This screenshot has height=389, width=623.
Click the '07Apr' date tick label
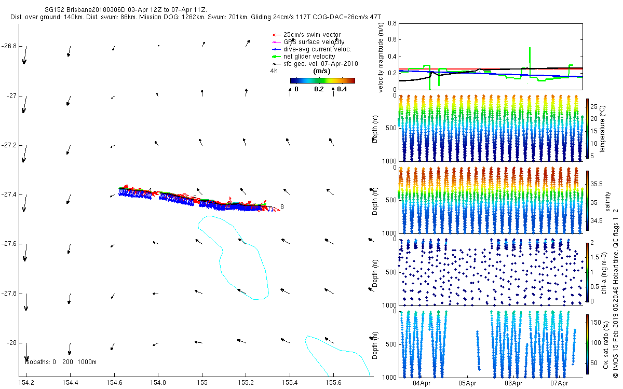(x=560, y=384)
